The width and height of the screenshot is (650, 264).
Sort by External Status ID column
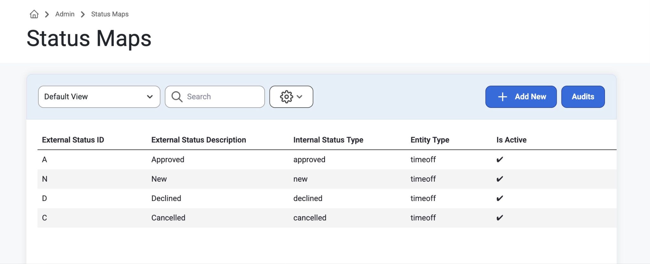tap(73, 140)
